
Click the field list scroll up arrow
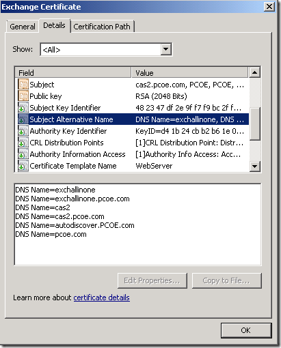pos(254,72)
